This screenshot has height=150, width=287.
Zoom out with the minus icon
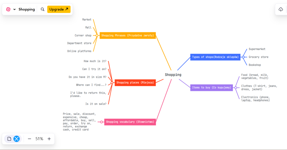29,139
